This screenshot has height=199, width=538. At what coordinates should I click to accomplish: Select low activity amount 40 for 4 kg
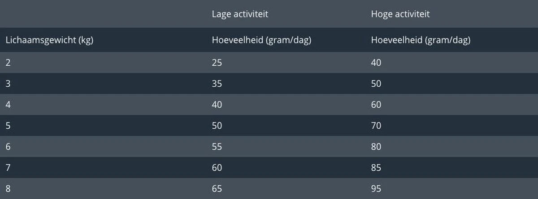(217, 105)
